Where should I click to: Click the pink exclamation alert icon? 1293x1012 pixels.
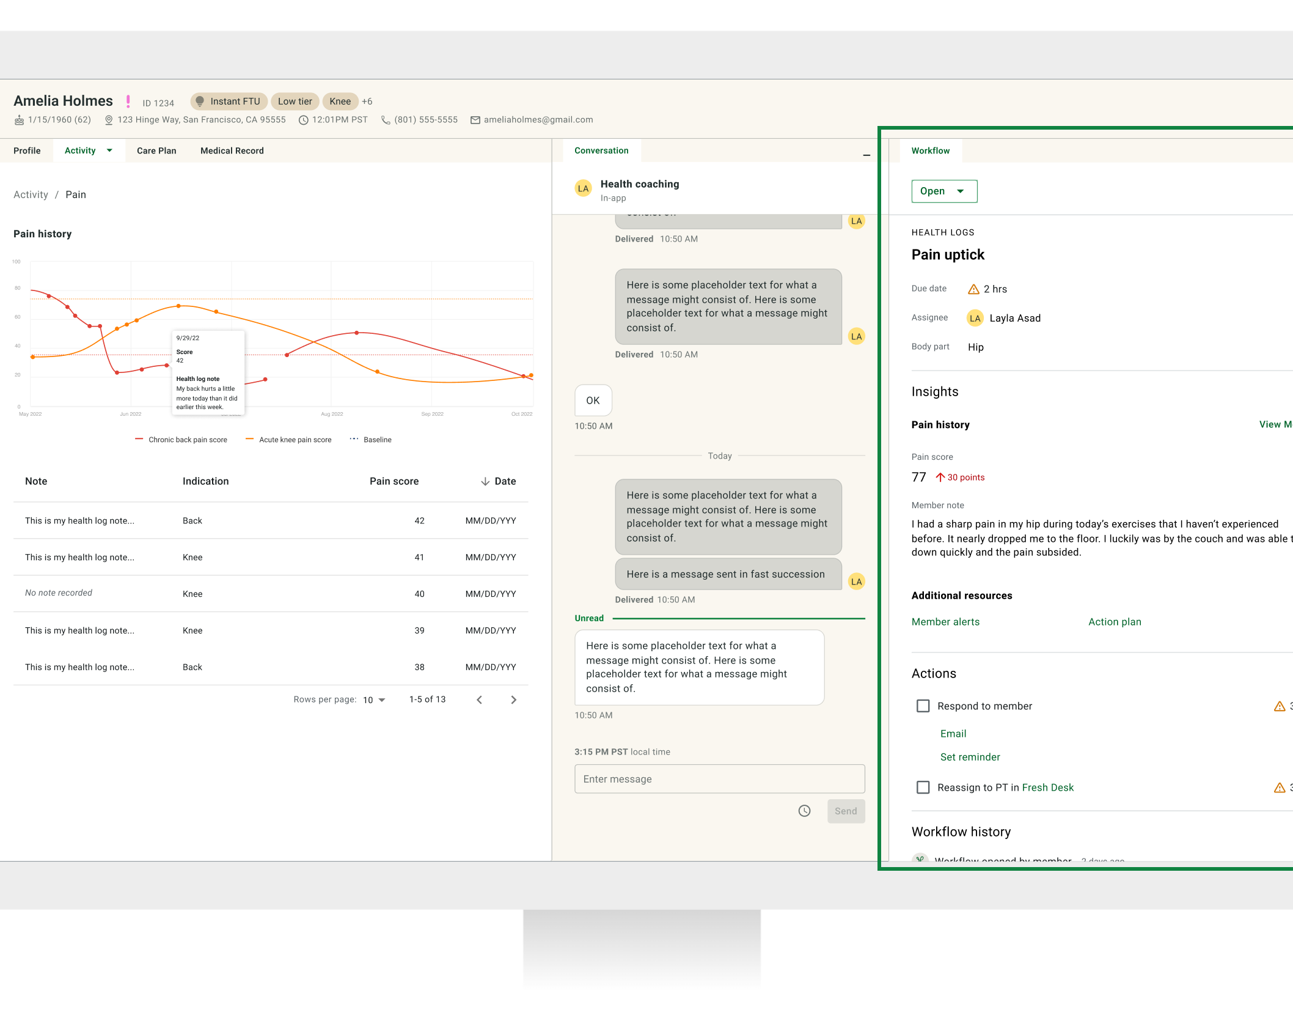pos(128,102)
